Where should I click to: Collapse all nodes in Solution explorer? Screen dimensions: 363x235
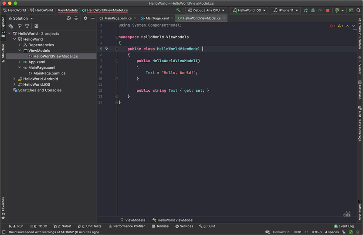[76, 18]
